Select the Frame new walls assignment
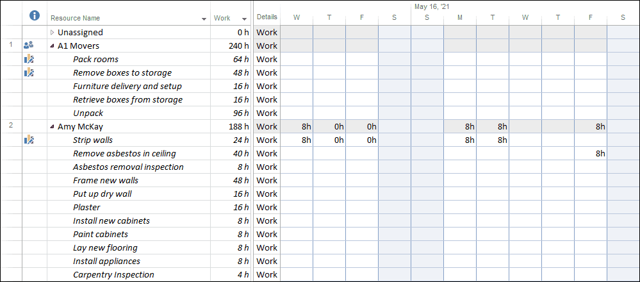The width and height of the screenshot is (640, 282). 106,180
